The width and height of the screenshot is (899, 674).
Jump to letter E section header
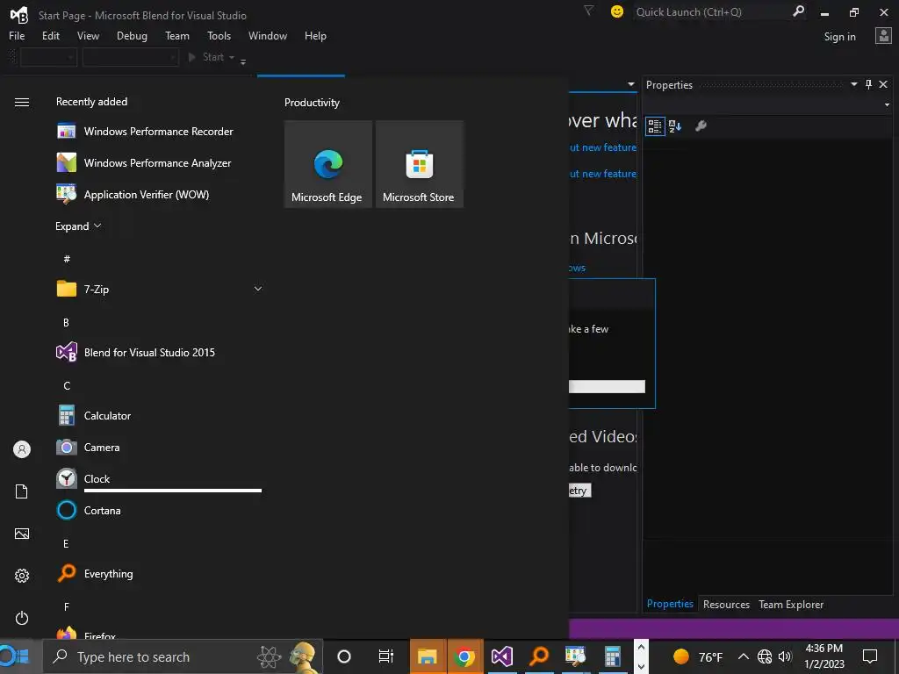(66, 544)
